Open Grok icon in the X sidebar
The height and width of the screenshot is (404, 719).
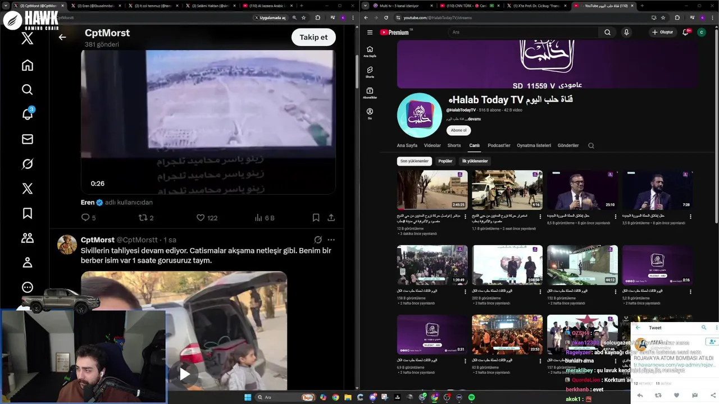27,164
